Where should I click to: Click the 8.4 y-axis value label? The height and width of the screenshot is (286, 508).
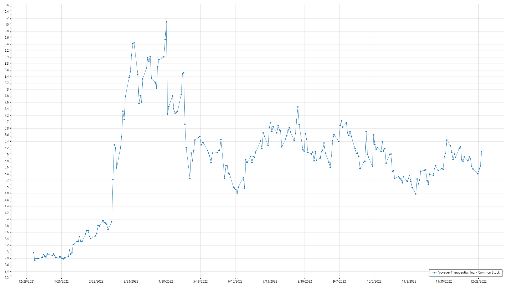7,77
